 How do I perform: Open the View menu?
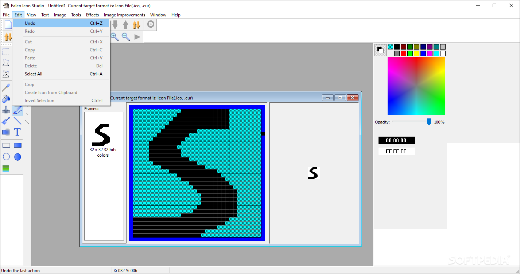tap(31, 15)
